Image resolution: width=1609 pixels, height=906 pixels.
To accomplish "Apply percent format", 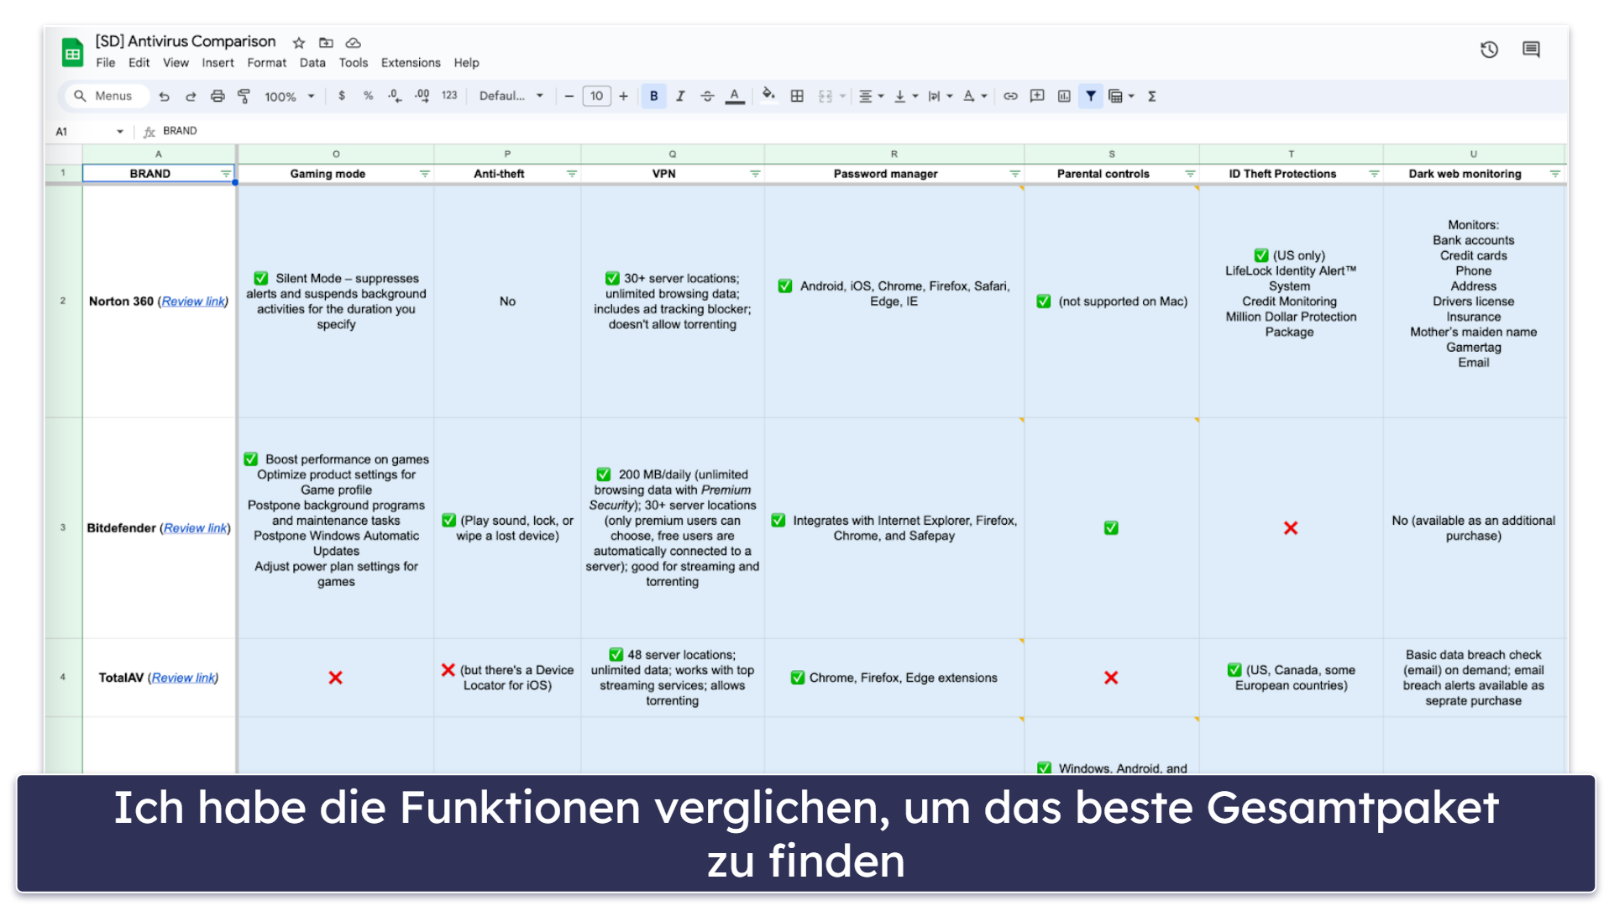I will (x=368, y=96).
